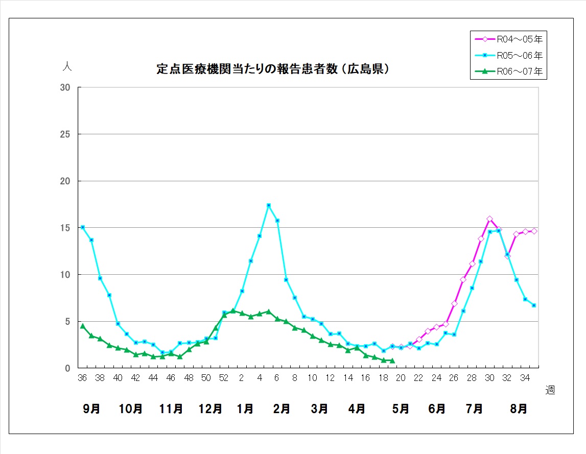Click y-axis value 0
This screenshot has height=454, width=586.
point(67,368)
